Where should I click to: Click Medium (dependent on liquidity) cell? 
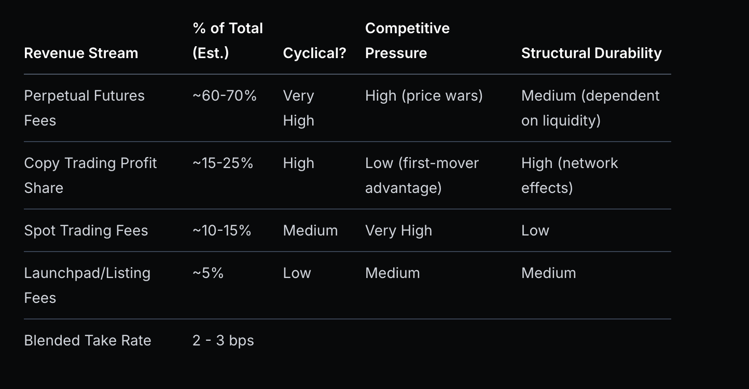[x=590, y=108]
